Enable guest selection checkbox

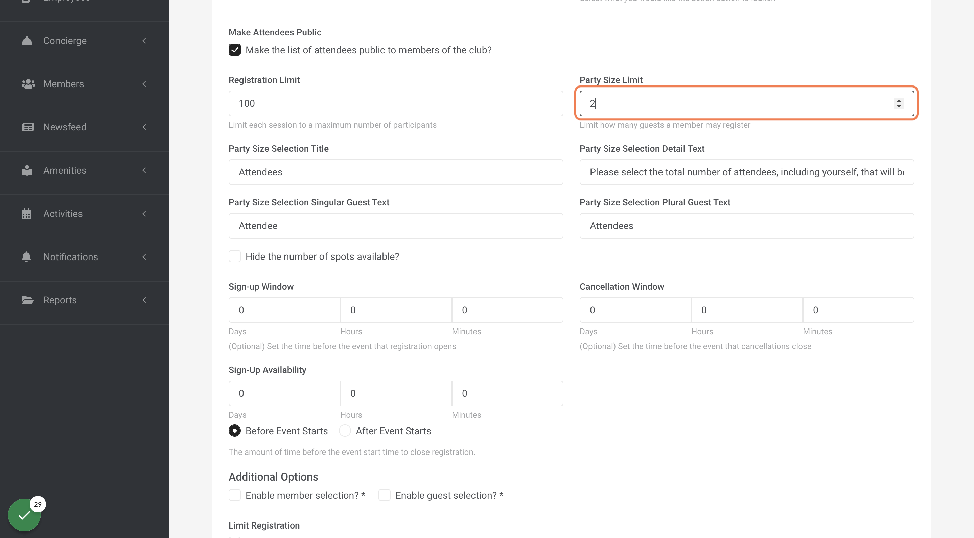pyautogui.click(x=385, y=495)
